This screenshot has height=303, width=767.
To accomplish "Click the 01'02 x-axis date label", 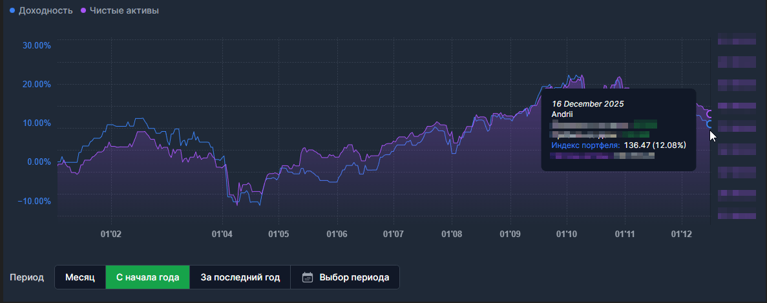I will point(111,234).
